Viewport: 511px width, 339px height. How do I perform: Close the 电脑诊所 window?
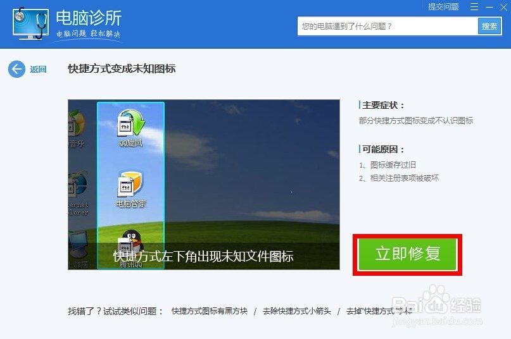(503, 7)
